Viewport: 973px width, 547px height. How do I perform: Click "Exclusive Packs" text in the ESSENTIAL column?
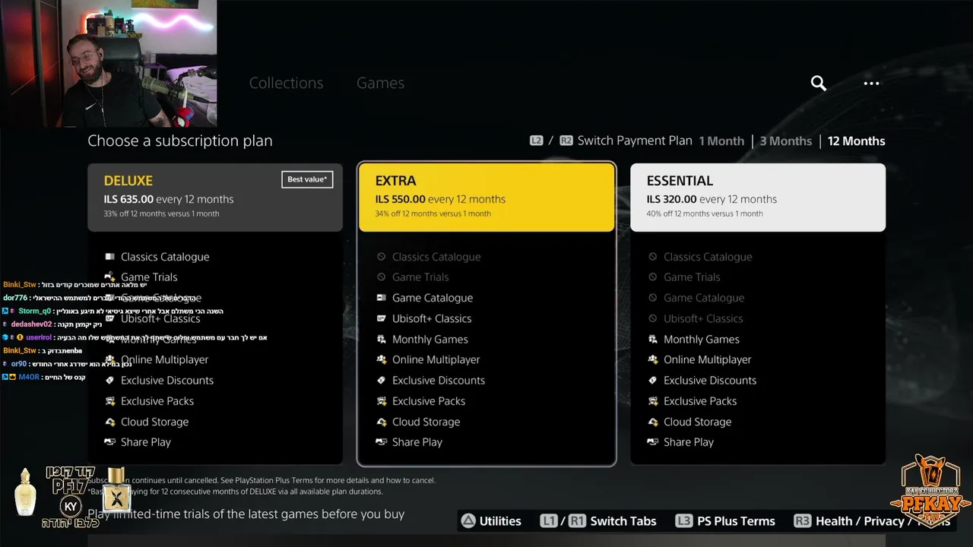coord(700,401)
